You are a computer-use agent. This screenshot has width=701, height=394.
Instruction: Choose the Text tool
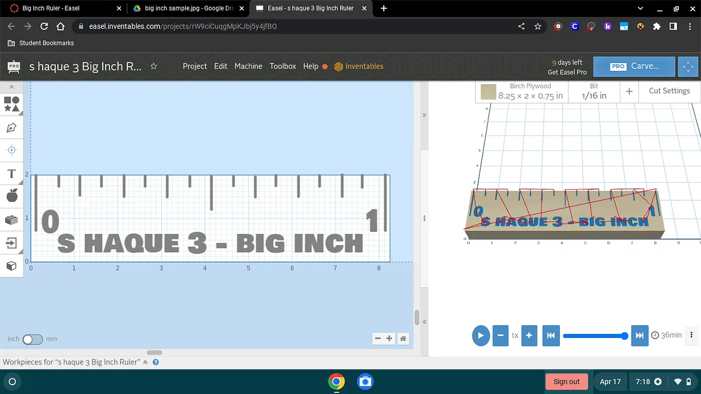click(12, 174)
